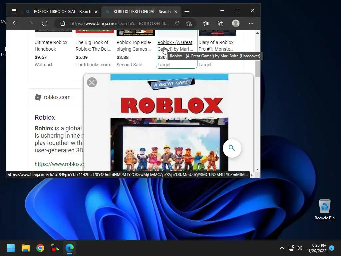Show hidden system tray icons

[282, 248]
